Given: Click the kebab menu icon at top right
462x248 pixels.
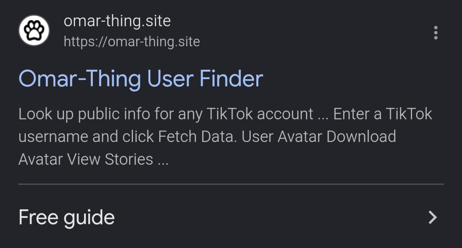Looking at the screenshot, I should point(435,33).
